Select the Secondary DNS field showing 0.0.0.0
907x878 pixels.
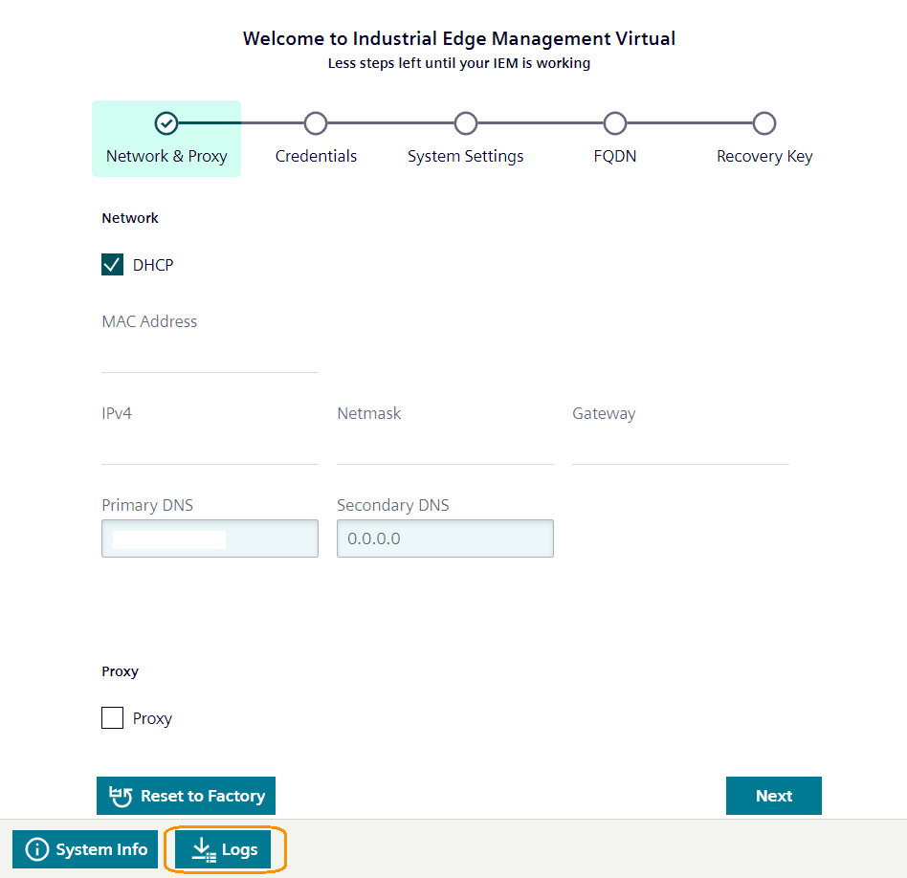click(445, 538)
